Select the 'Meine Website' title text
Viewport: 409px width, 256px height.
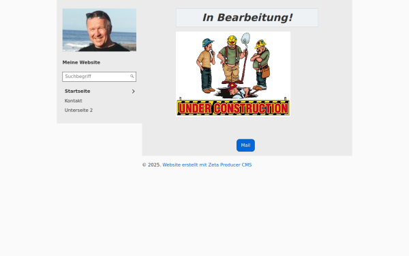[81, 62]
